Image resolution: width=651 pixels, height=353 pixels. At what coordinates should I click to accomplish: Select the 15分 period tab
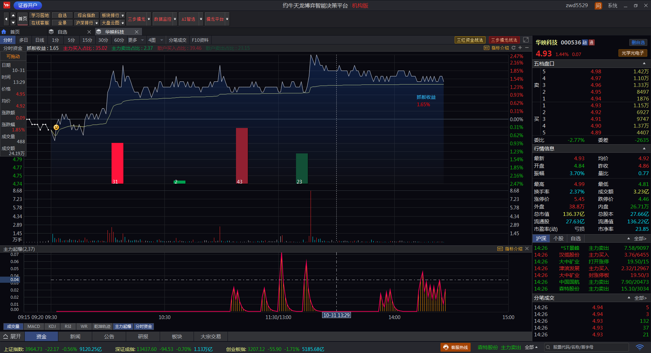point(87,40)
